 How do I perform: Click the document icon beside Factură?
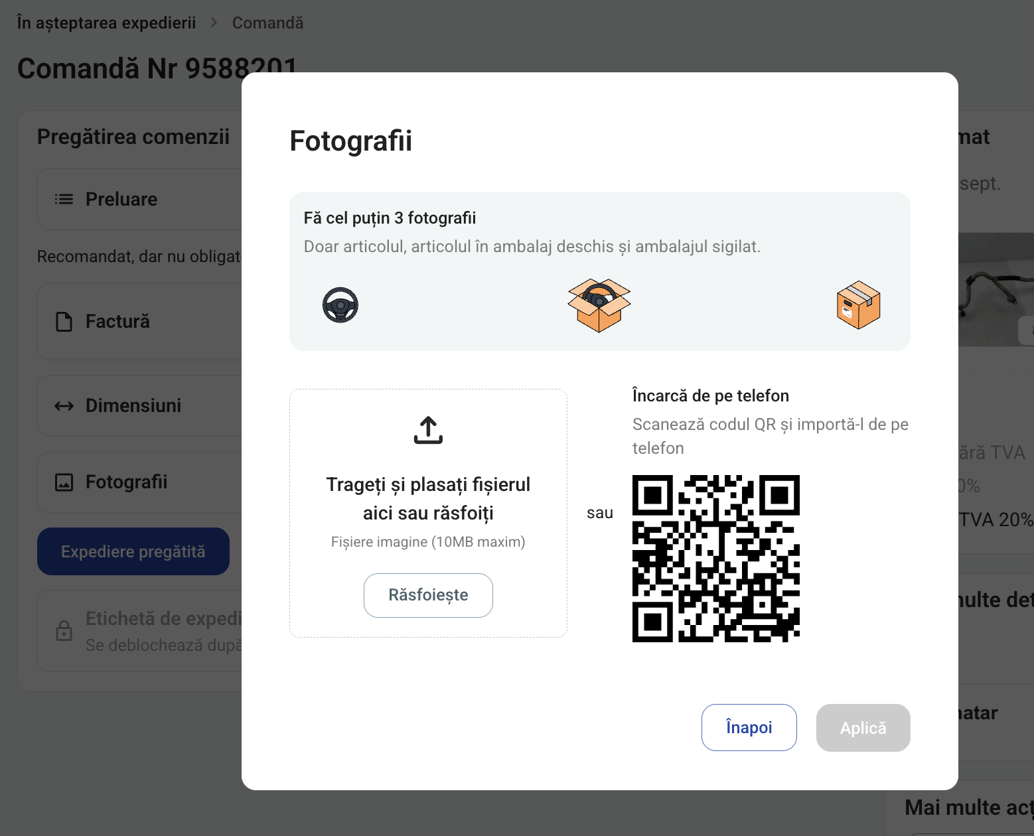point(64,322)
